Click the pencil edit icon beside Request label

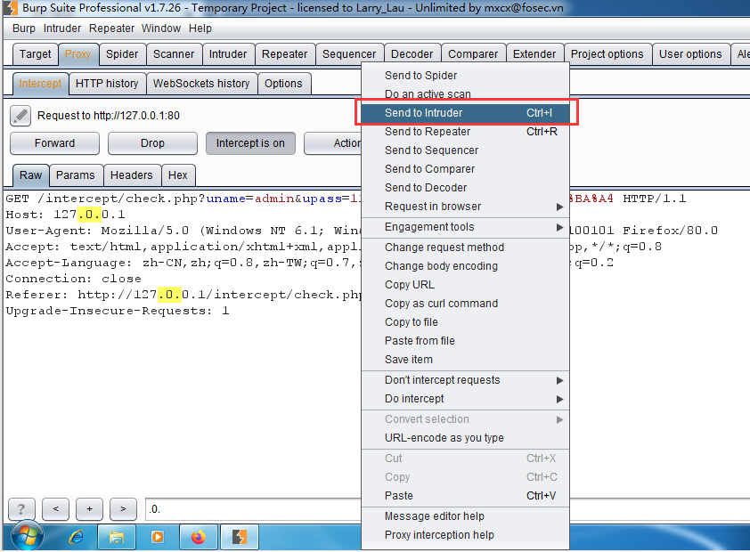click(x=20, y=116)
